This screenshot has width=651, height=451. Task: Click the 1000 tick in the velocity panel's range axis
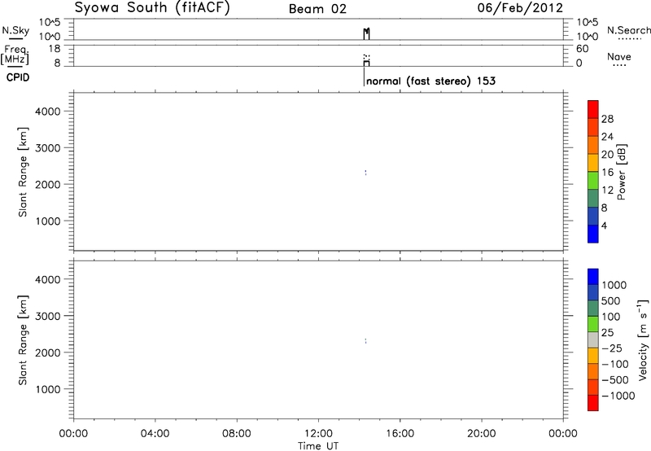(48, 389)
